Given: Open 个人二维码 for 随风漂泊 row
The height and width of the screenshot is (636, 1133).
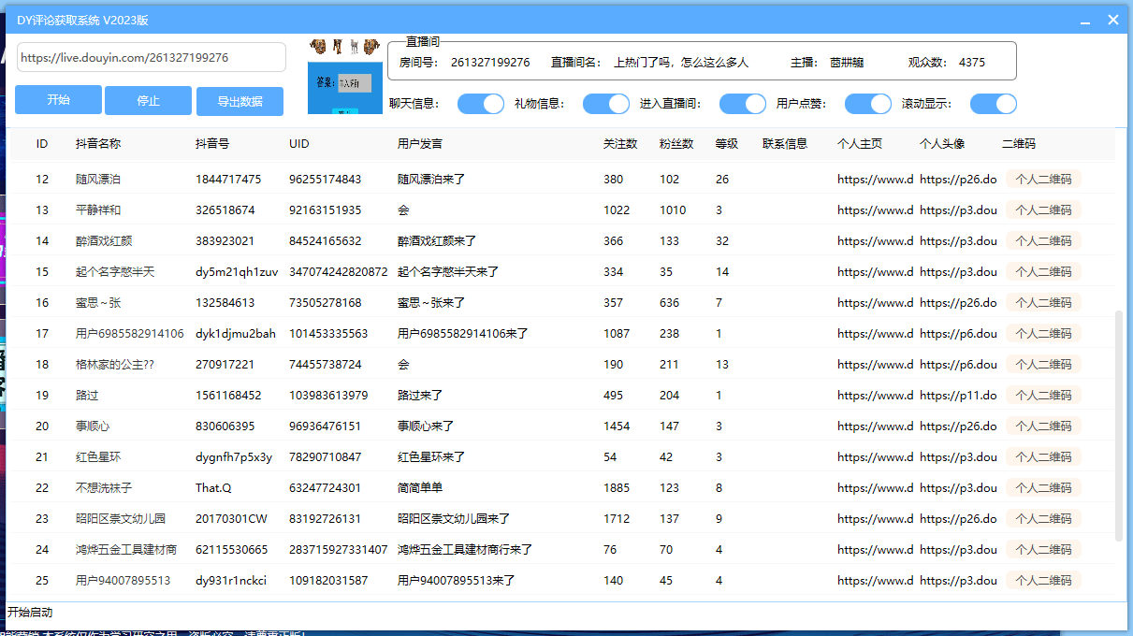Looking at the screenshot, I should coord(1043,179).
